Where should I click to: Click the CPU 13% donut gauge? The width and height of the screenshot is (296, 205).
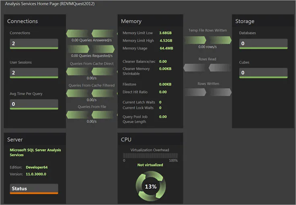(150, 186)
